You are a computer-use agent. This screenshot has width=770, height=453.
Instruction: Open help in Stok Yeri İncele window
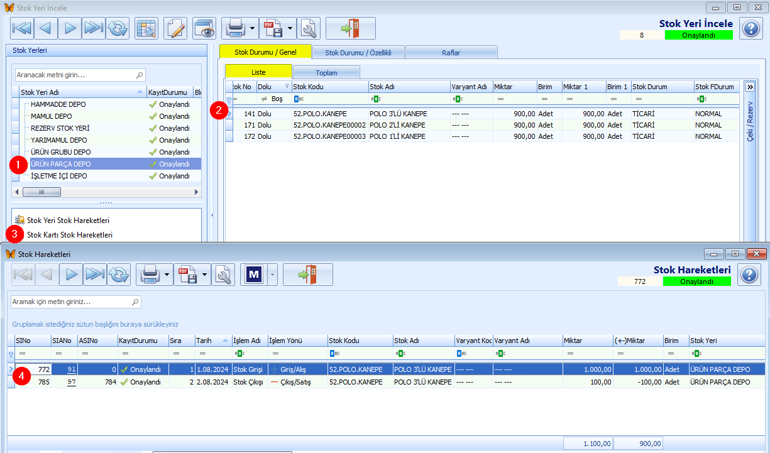pyautogui.click(x=751, y=28)
